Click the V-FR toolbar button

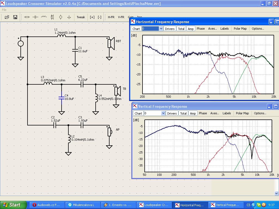(121, 17)
